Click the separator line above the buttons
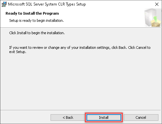Viewport: 162px width, 124px height. click(81, 110)
